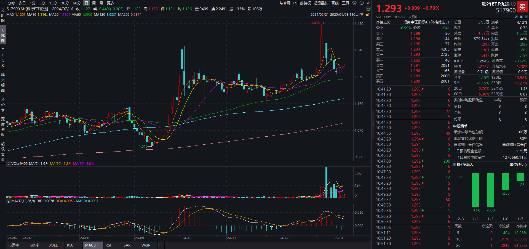The image size is (529, 249).
Task: Open the 画线 drawing tools
Action: (335, 3)
